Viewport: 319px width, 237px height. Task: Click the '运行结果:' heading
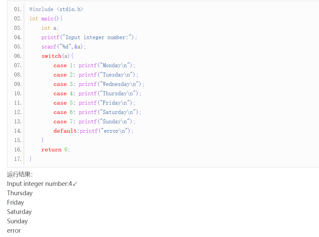click(20, 174)
